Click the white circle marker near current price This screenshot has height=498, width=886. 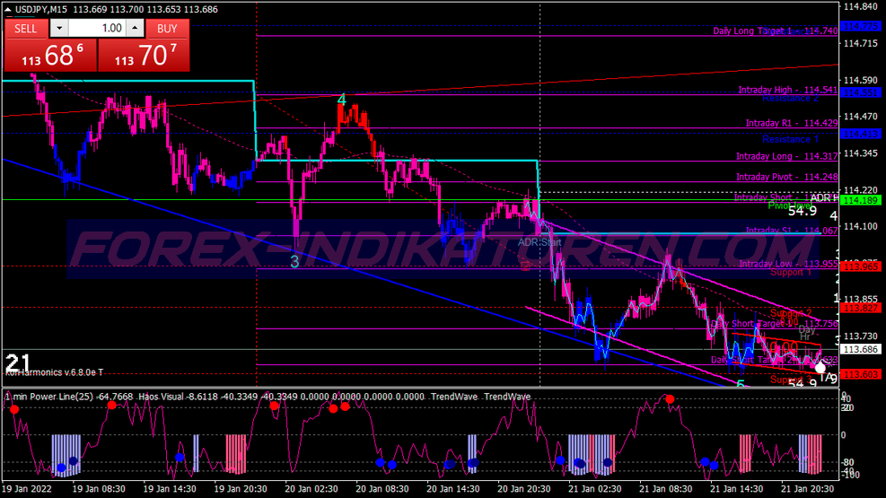pyautogui.click(x=820, y=367)
